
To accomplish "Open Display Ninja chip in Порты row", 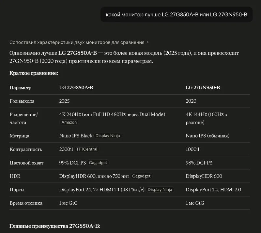I will point(160,190).
